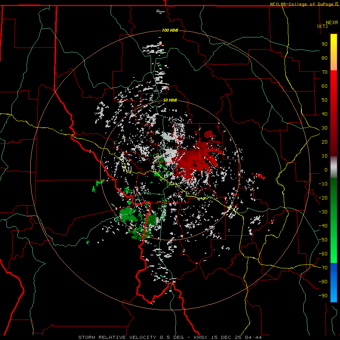The image size is (340, 340).
Task: Click the -80 scale value
Action: [323, 282]
